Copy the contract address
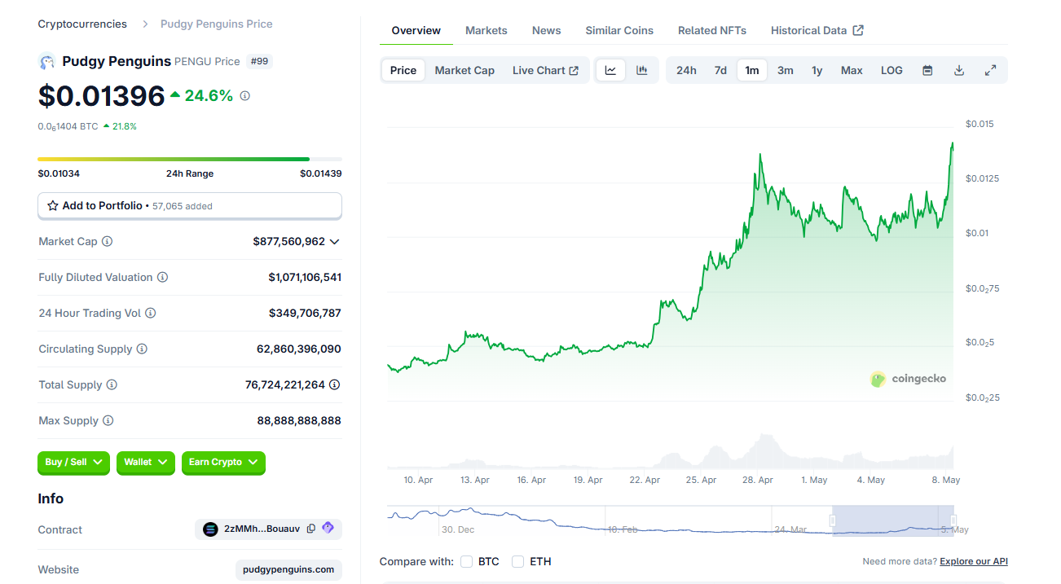This screenshot has height=584, width=1061. [311, 529]
